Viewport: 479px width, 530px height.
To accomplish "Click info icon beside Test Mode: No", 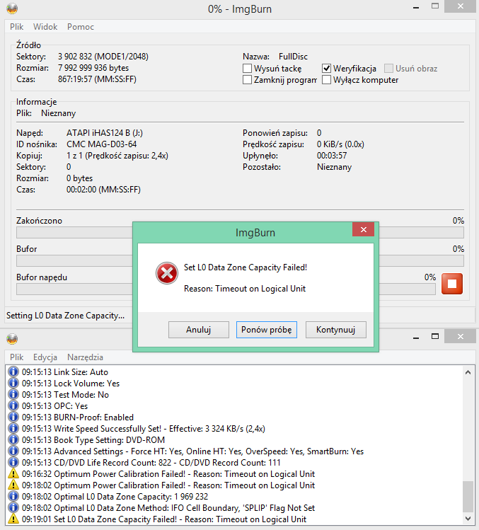I will 13,394.
